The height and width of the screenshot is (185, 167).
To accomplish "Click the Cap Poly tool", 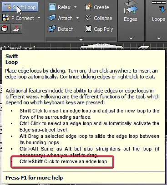I will 99,29.
